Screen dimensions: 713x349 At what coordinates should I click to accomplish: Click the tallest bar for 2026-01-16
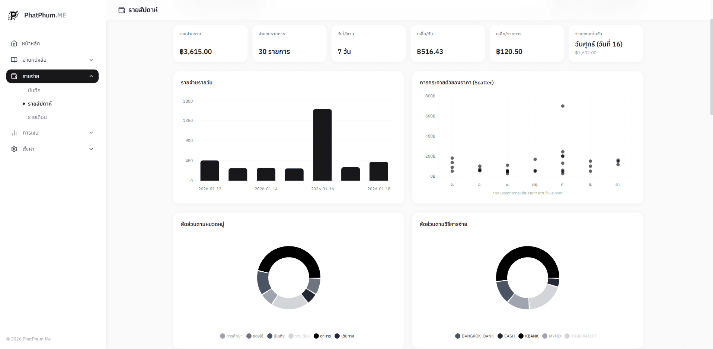322,145
